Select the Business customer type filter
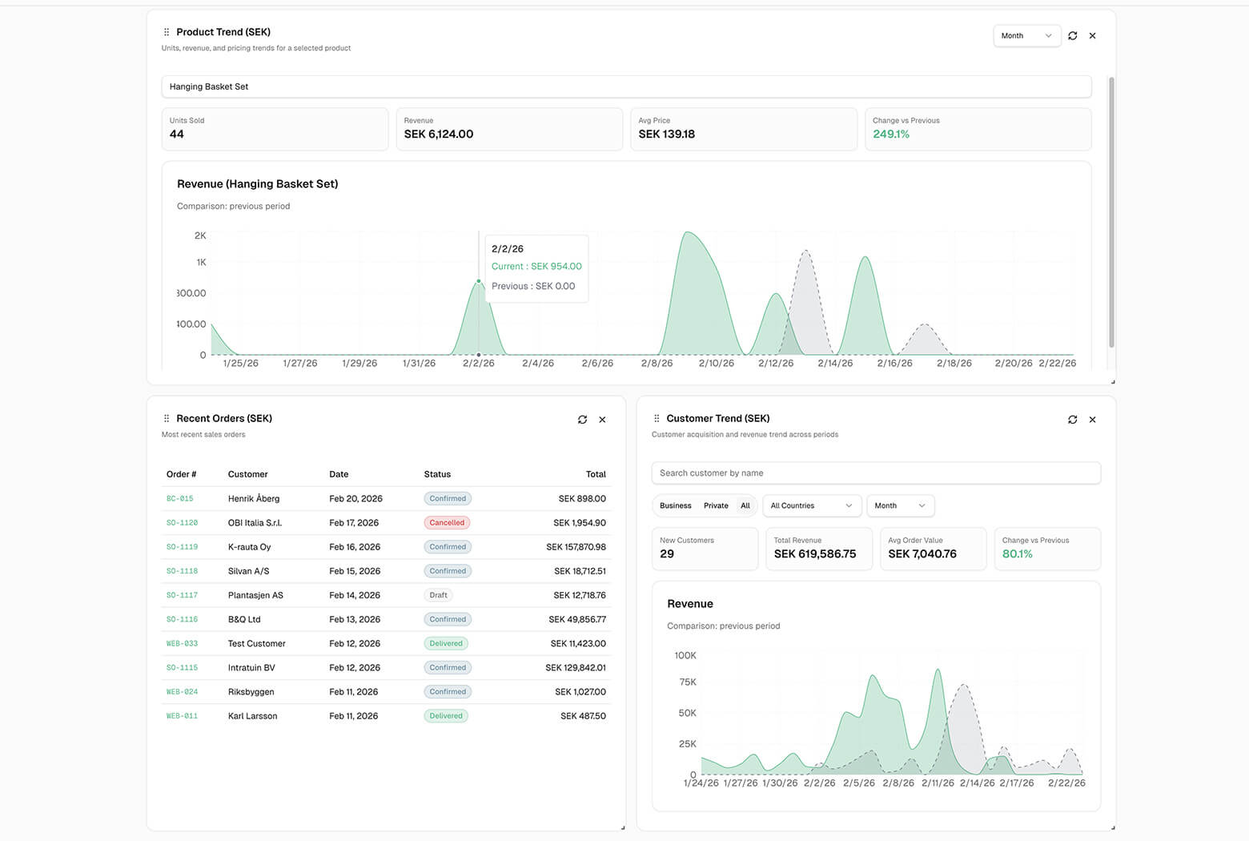Viewport: 1249px width, 841px height. tap(675, 505)
